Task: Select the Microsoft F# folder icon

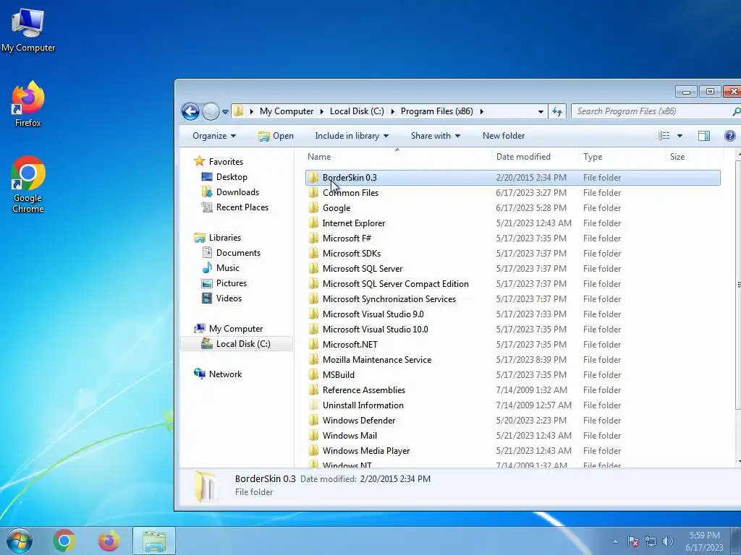Action: point(313,238)
